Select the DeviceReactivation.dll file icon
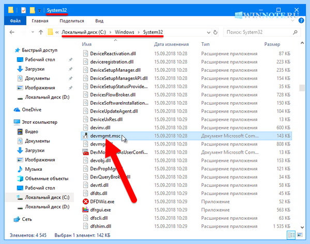The height and width of the screenshot is (244, 310). 85,54
